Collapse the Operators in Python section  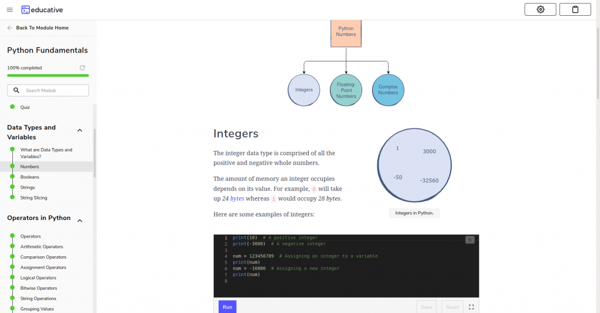point(80,221)
